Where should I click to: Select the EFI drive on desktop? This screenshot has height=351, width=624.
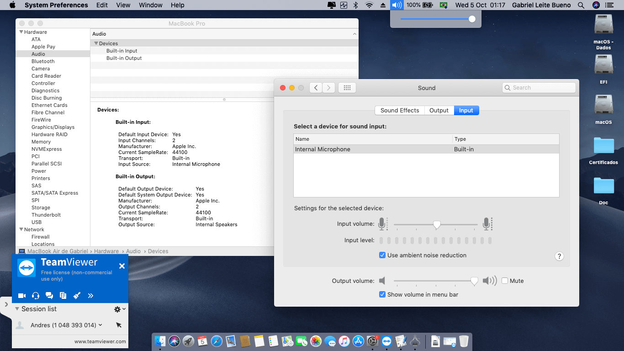(603, 69)
